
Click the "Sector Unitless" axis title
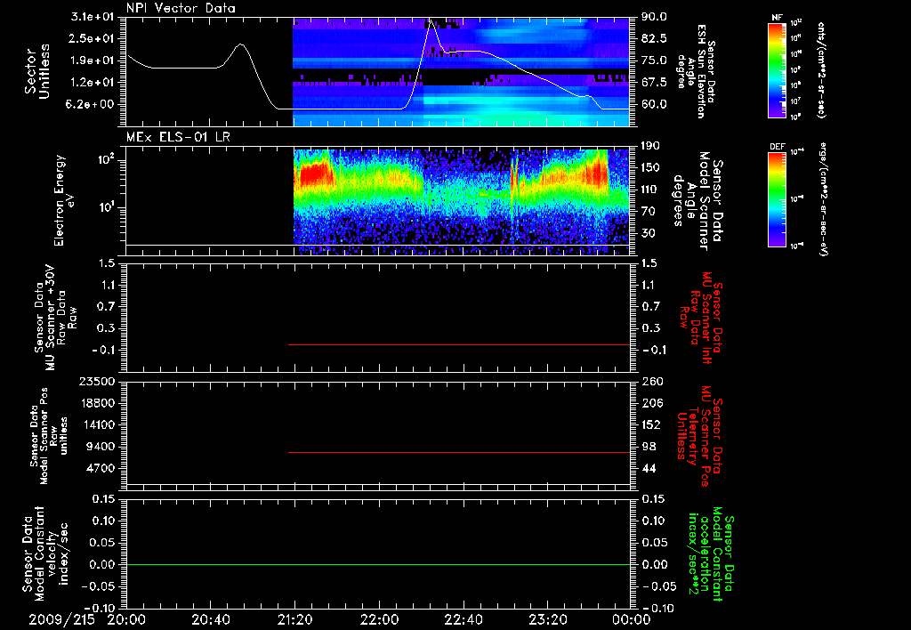tap(37, 71)
